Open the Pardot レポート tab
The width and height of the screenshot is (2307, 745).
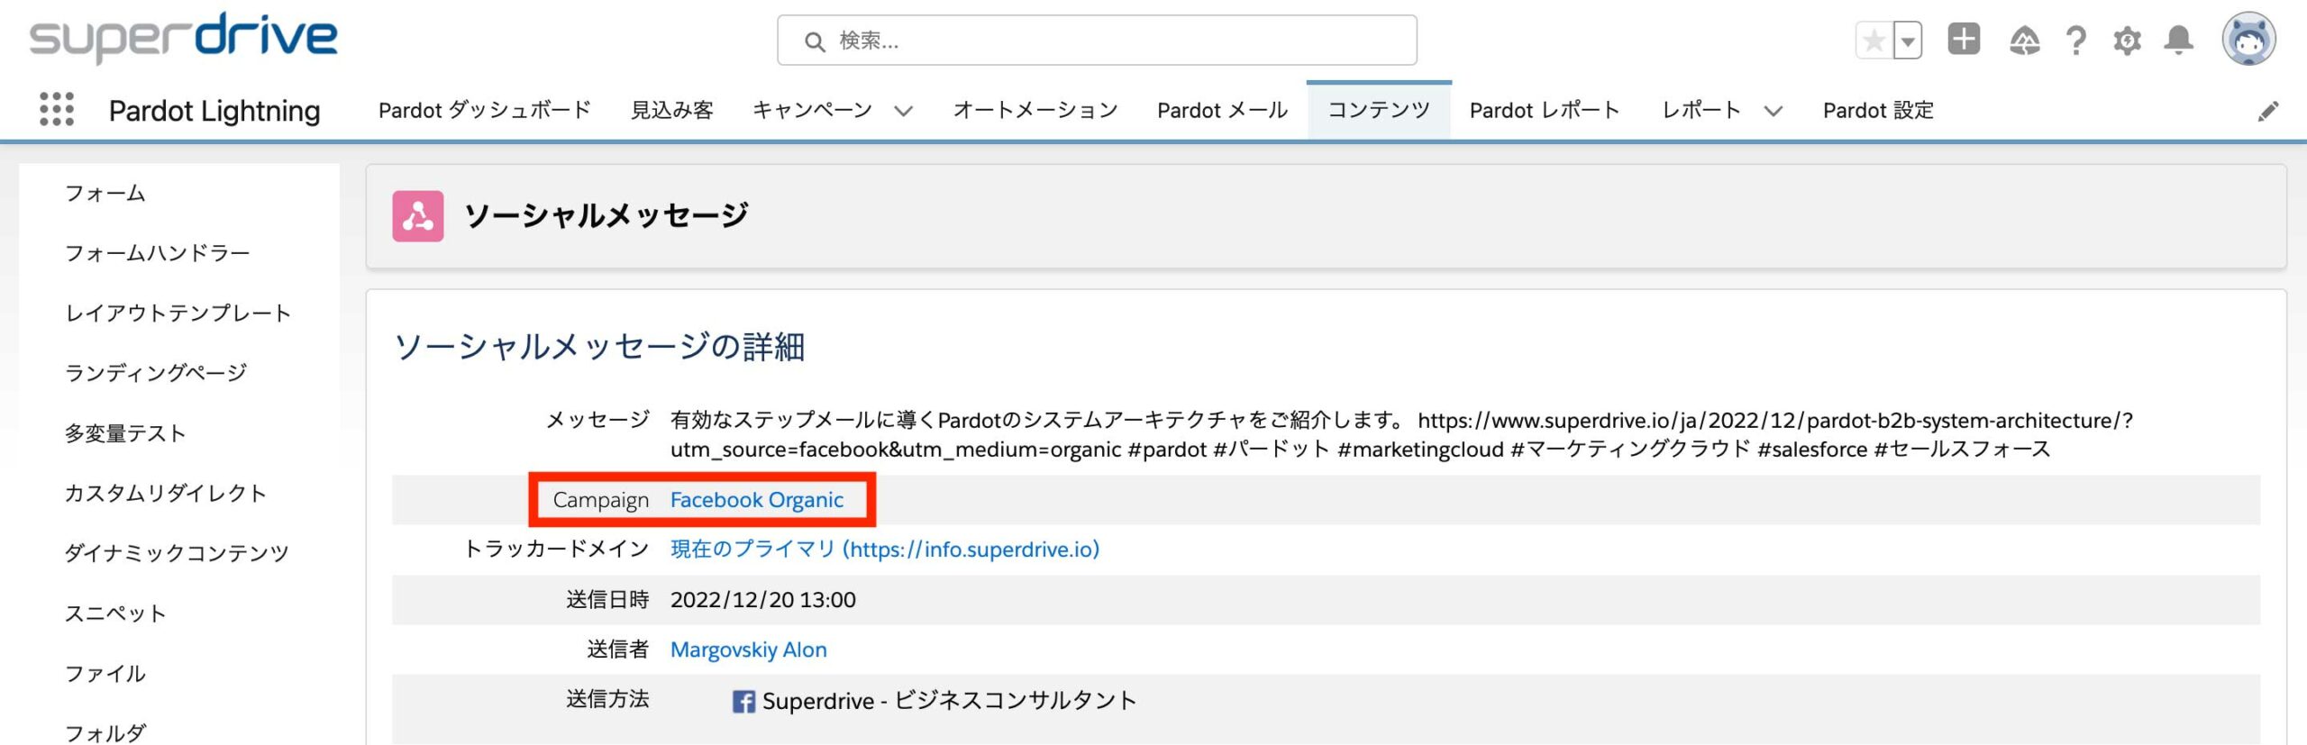[x=1545, y=110]
